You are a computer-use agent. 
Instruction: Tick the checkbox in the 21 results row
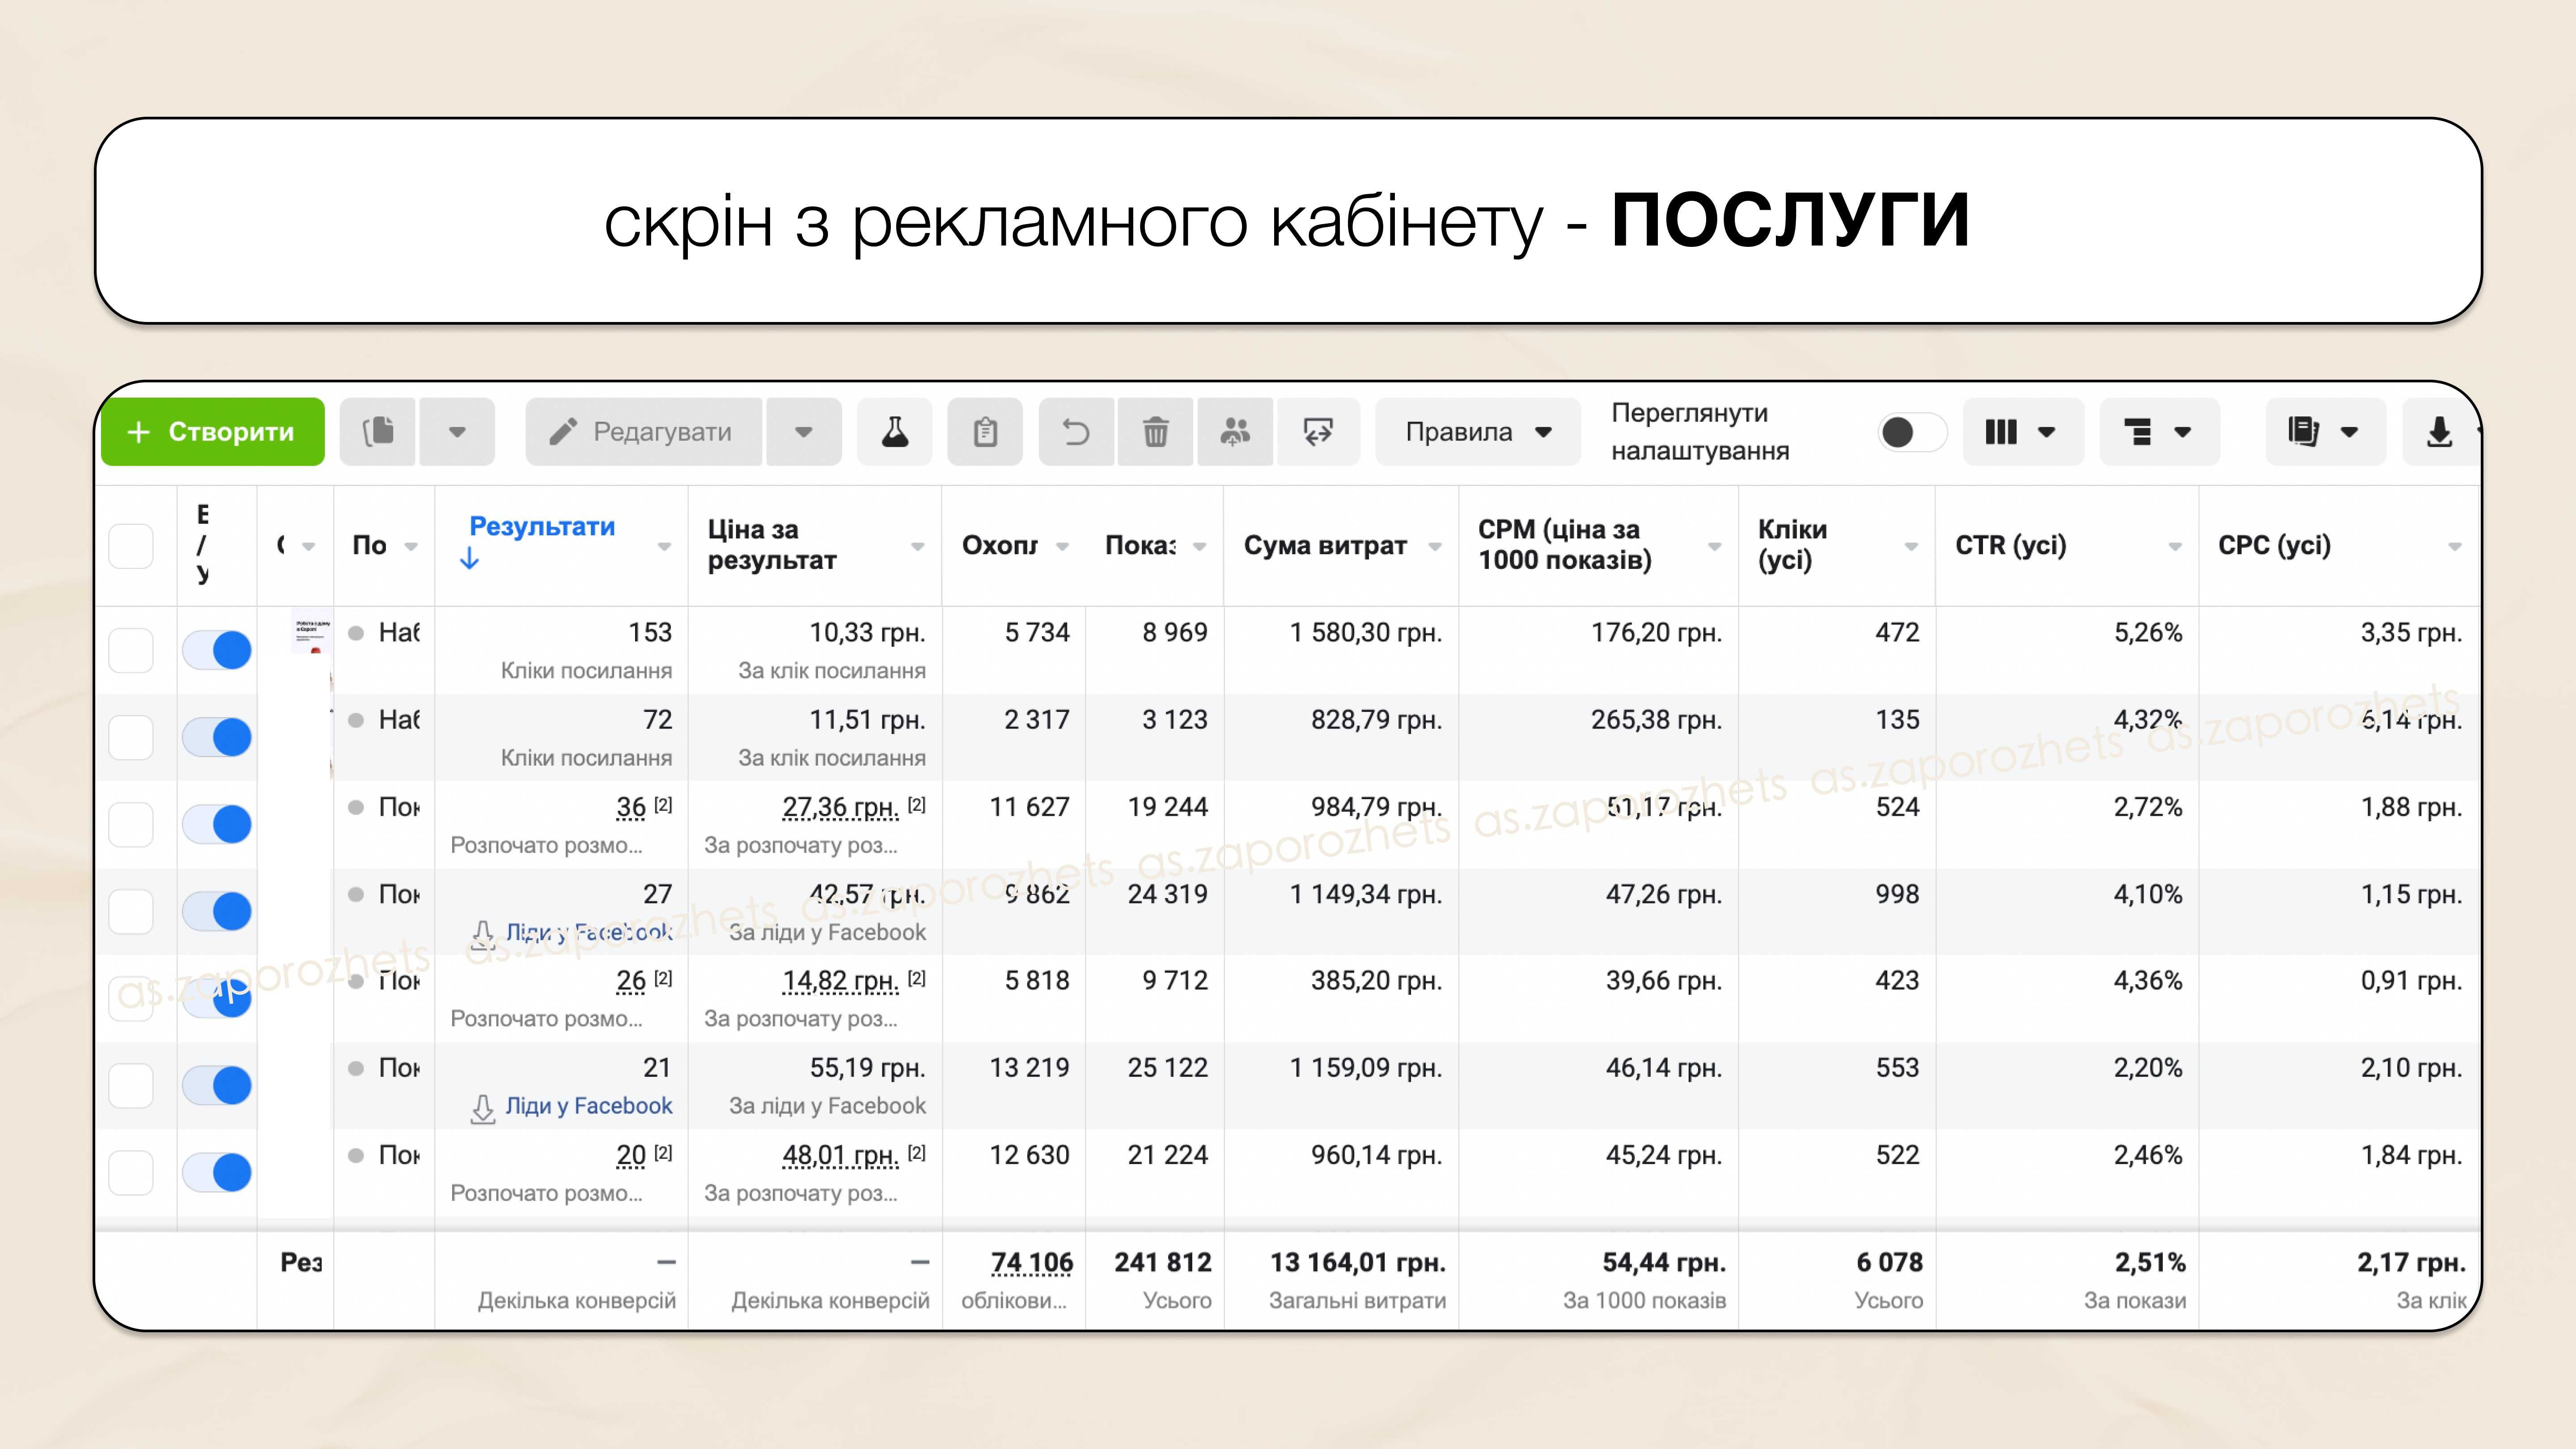(x=131, y=1086)
